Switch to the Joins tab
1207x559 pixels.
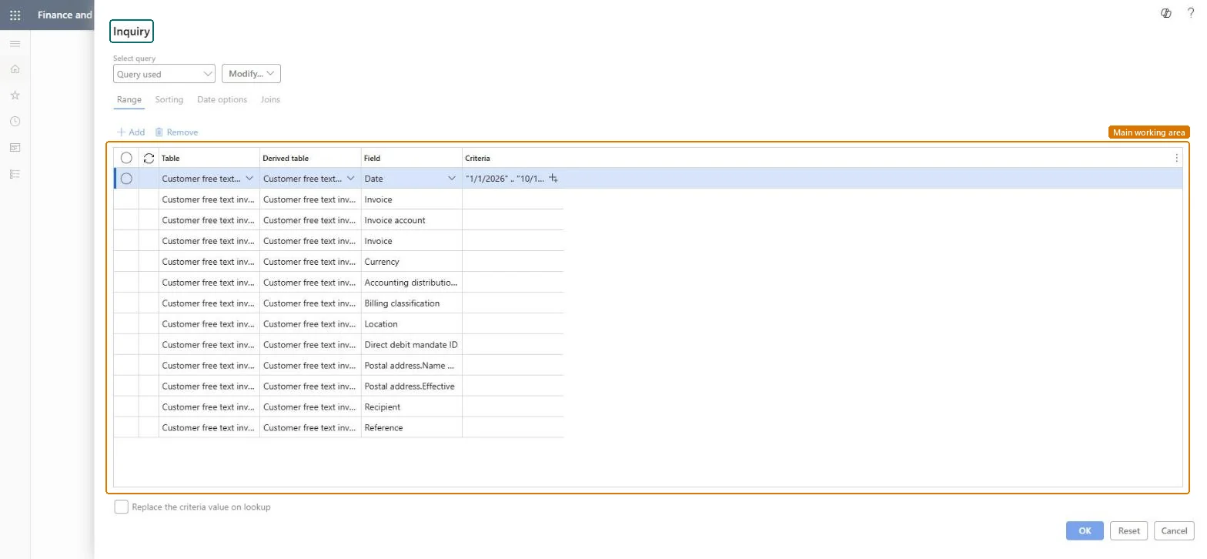[270, 100]
